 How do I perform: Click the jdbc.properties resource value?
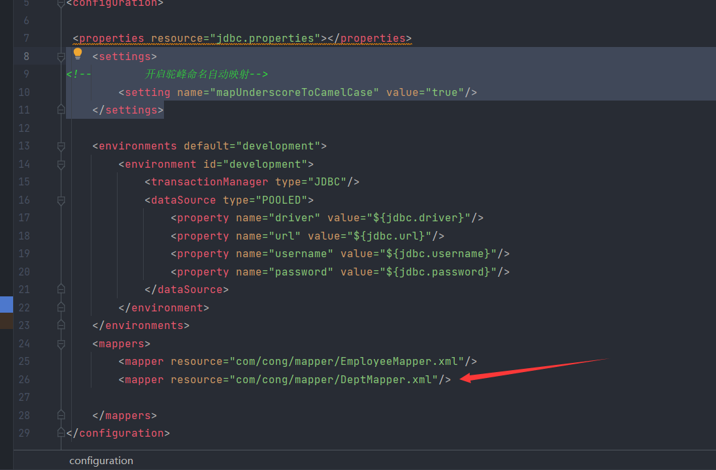265,39
